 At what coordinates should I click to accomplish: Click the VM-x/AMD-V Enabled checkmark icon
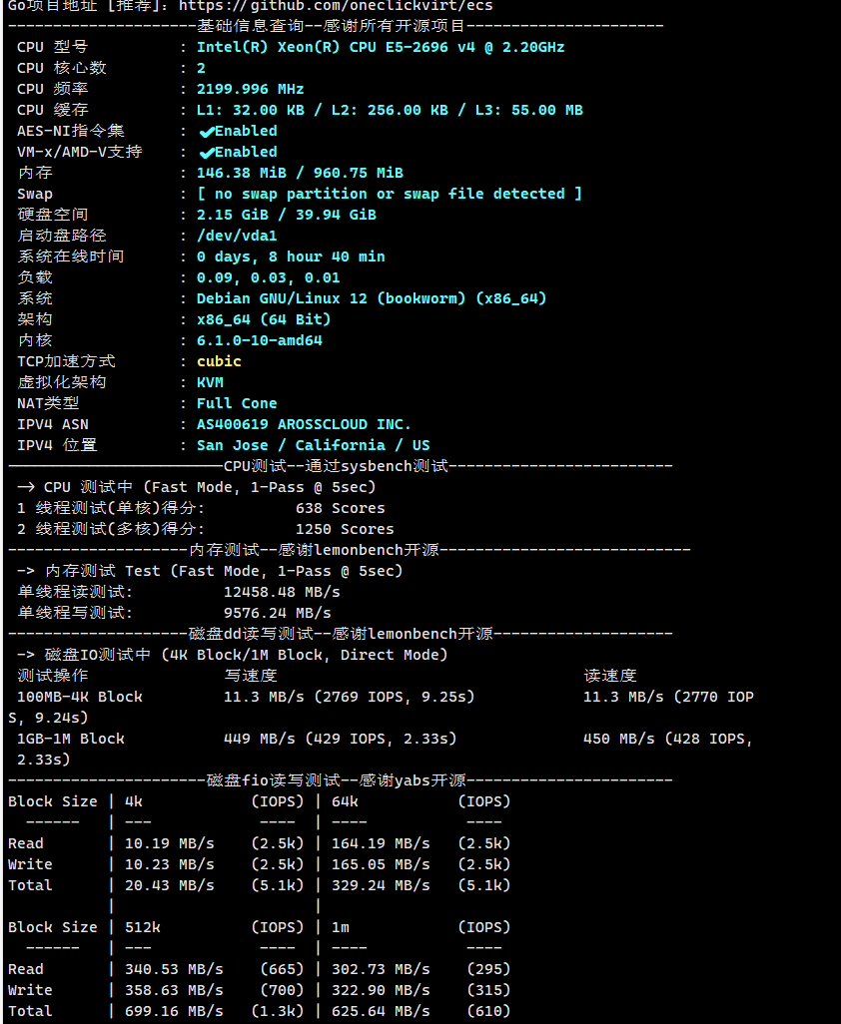[207, 153]
